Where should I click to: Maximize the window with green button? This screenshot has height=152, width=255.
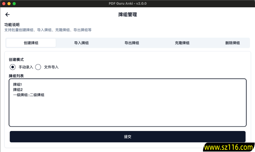coord(14,3)
